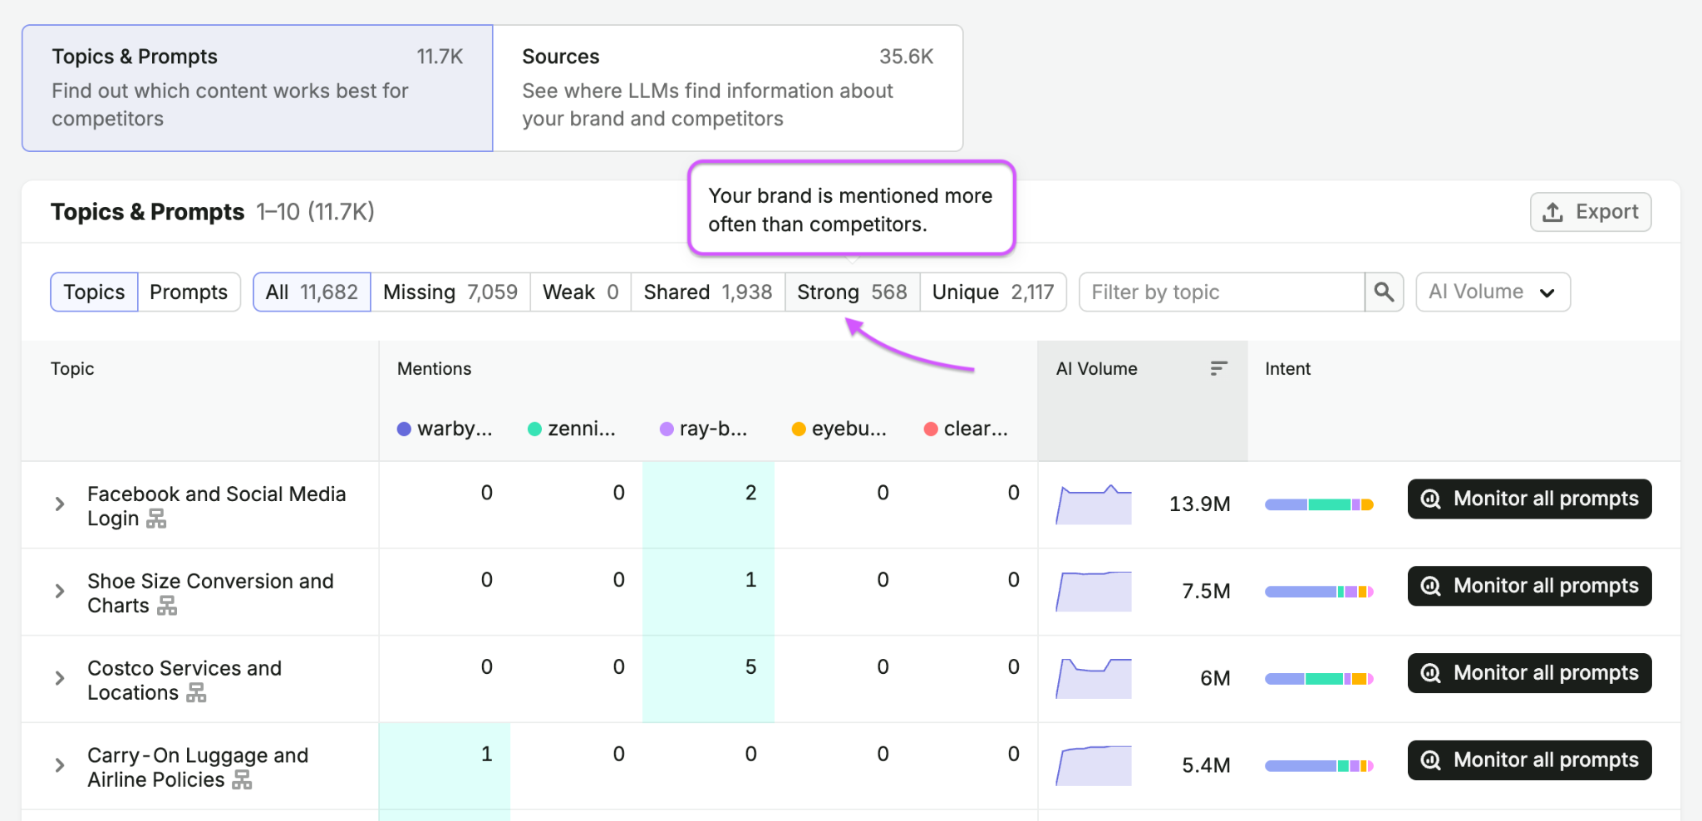Click the Mentions column header

point(435,369)
